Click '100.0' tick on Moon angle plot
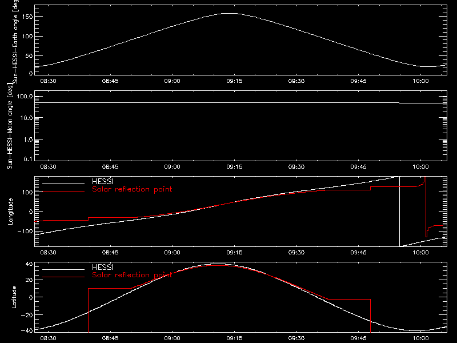 click(x=25, y=97)
